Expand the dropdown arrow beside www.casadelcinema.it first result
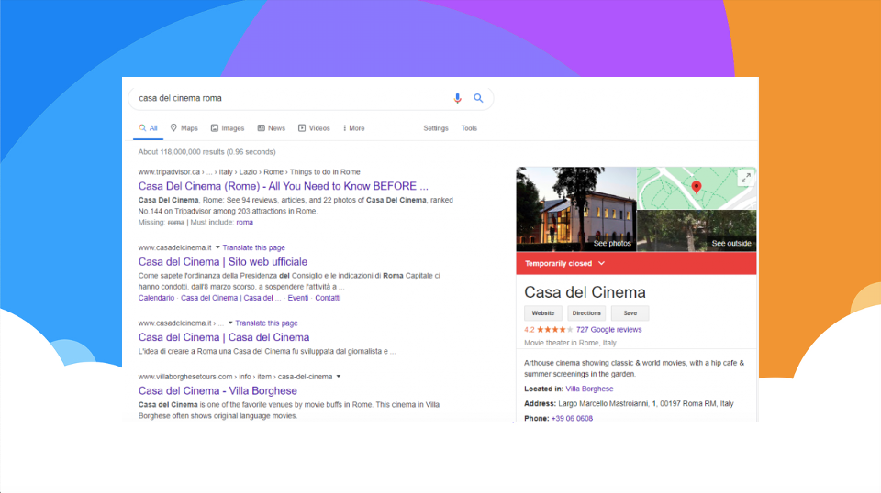The width and height of the screenshot is (881, 493). [217, 247]
